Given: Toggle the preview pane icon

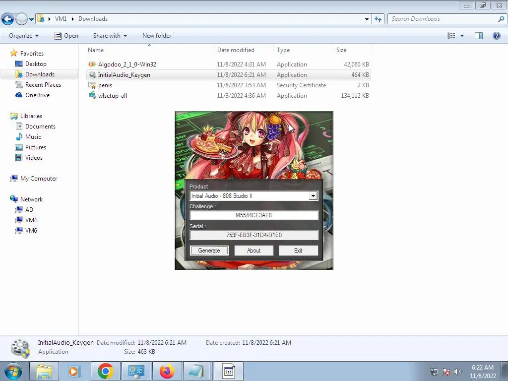Looking at the screenshot, I should point(479,36).
